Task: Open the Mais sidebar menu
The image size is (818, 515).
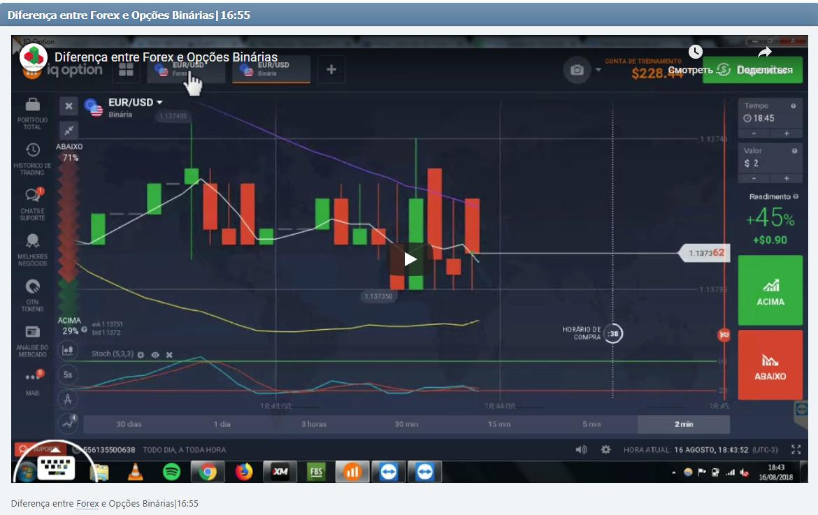Action: point(33,377)
